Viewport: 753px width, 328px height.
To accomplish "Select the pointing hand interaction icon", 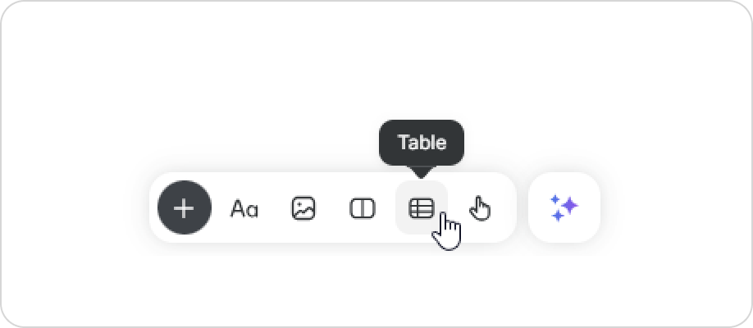I will pyautogui.click(x=480, y=208).
